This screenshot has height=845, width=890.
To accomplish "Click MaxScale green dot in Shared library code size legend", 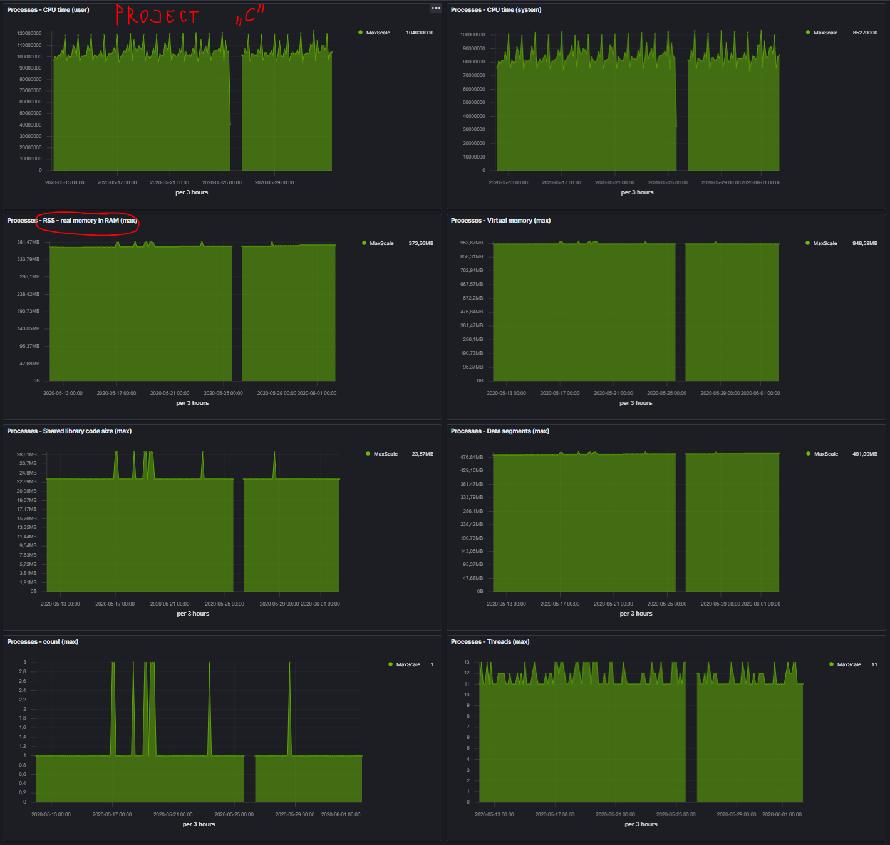I will [368, 454].
